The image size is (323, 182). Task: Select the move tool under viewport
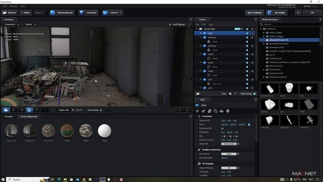click(x=22, y=110)
